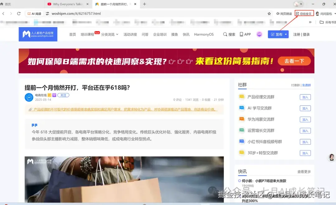Image resolution: width=336 pixels, height=205 pixels.
Task: Click 注册|登录 to sign in
Action: pyautogui.click(x=301, y=34)
